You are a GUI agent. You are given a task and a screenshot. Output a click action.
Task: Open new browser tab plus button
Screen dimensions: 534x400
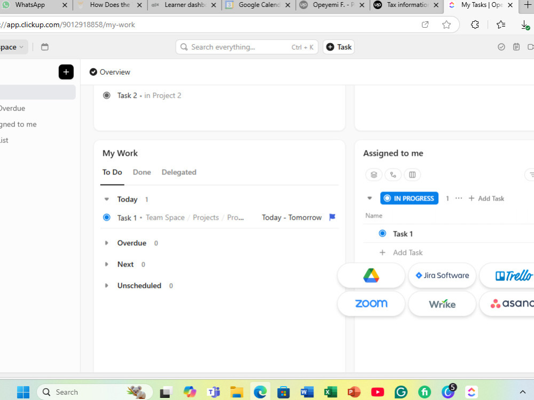click(x=527, y=5)
